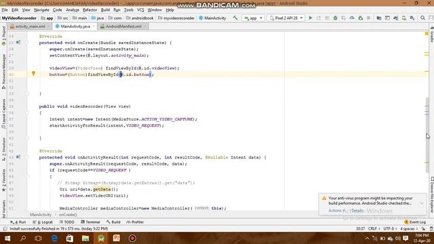Viewport: 434px width, 244px height.
Task: Start debugging with the green bug icon
Action: pos(335,18)
